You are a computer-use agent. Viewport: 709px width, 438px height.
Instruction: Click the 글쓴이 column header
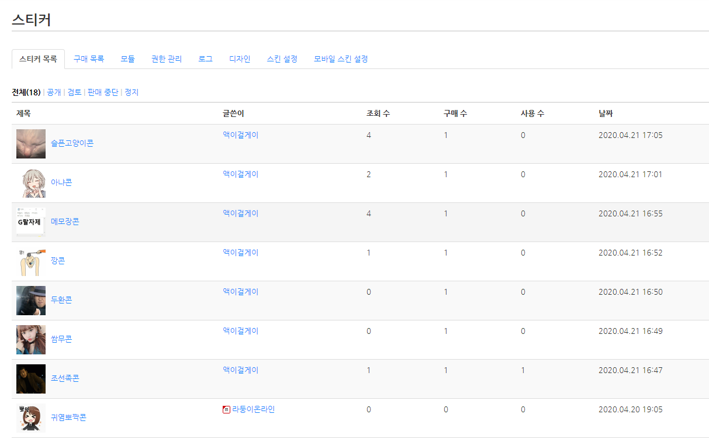[x=233, y=113]
